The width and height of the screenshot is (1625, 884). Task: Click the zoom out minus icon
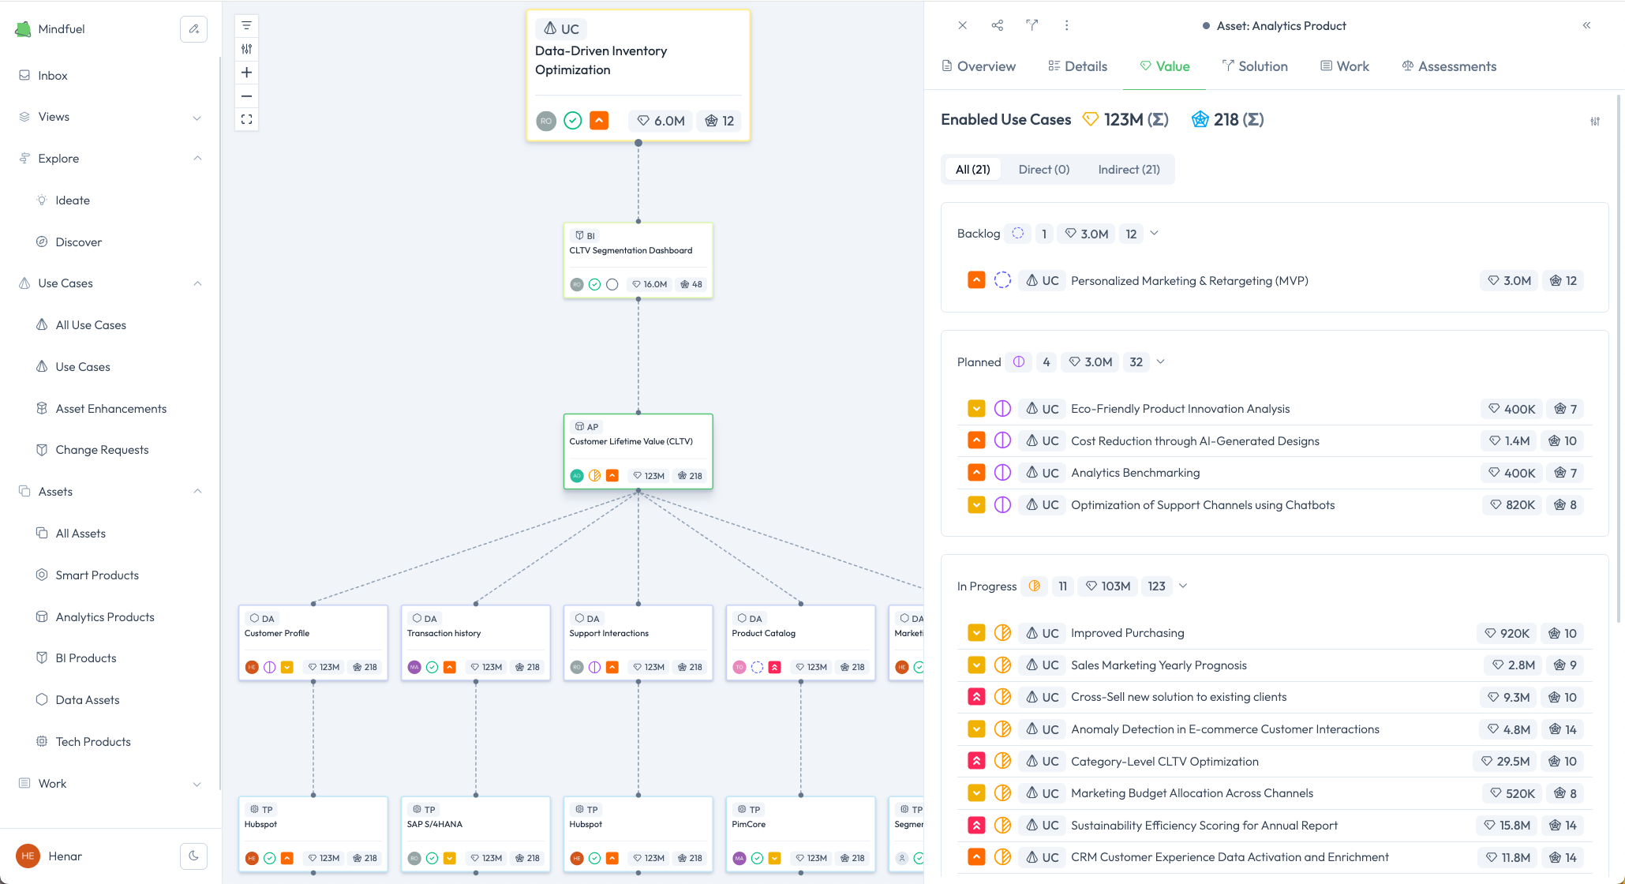point(246,96)
